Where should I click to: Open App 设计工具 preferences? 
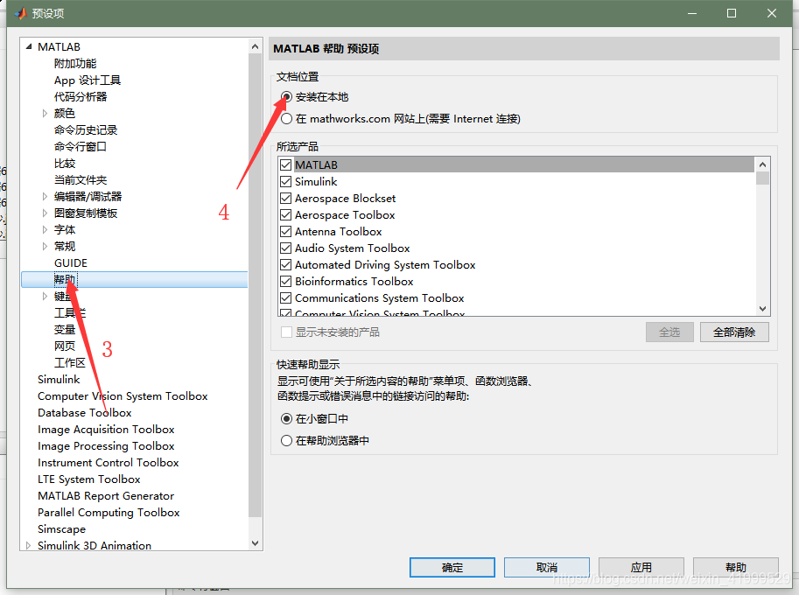[x=88, y=80]
